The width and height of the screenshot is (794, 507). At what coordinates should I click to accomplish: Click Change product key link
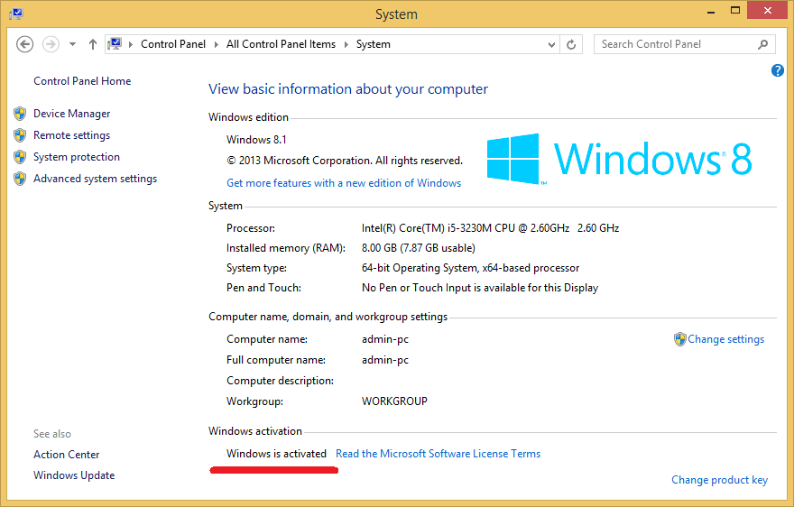719,480
